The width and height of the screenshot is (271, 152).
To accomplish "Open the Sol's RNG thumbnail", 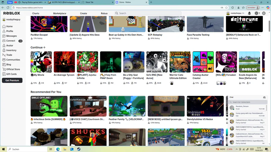I will pos(157,62).
